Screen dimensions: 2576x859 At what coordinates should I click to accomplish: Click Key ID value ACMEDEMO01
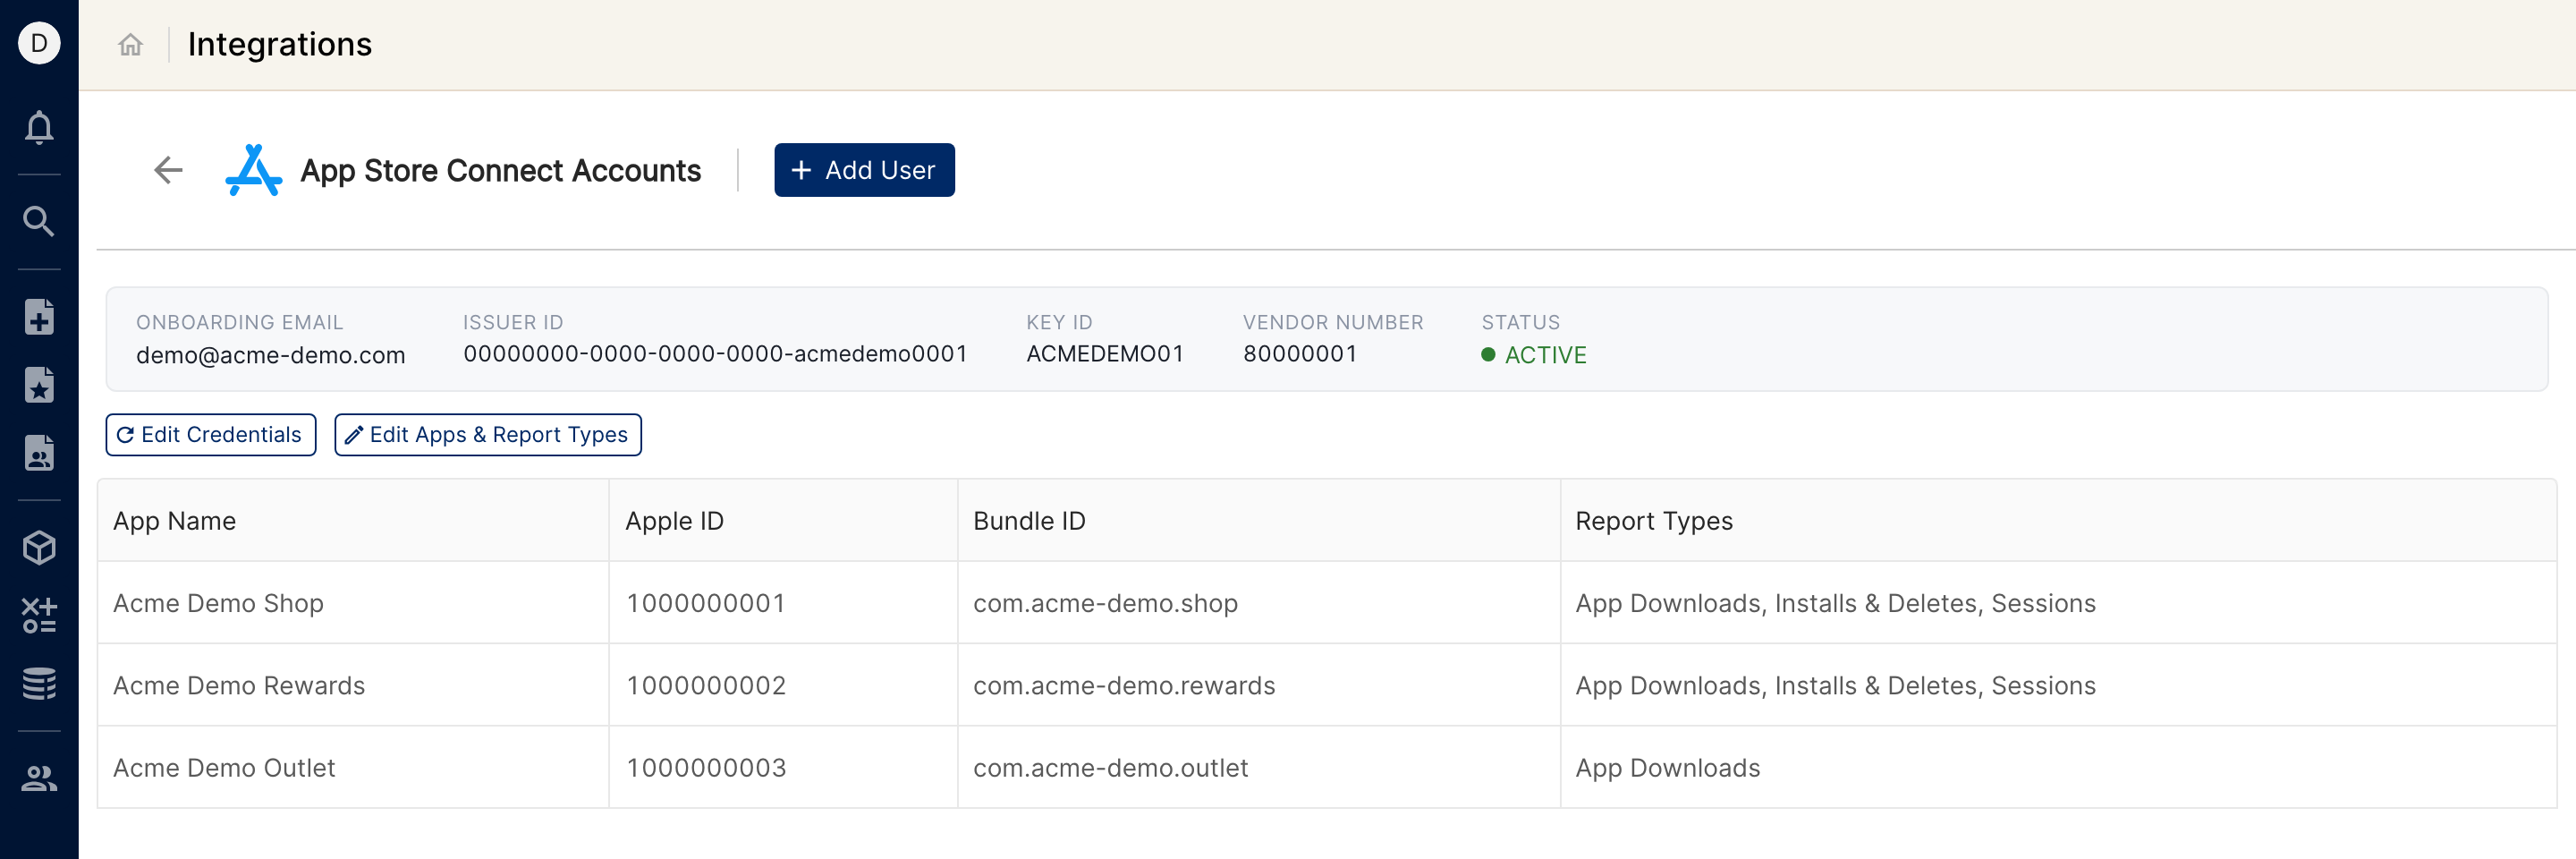(x=1104, y=354)
